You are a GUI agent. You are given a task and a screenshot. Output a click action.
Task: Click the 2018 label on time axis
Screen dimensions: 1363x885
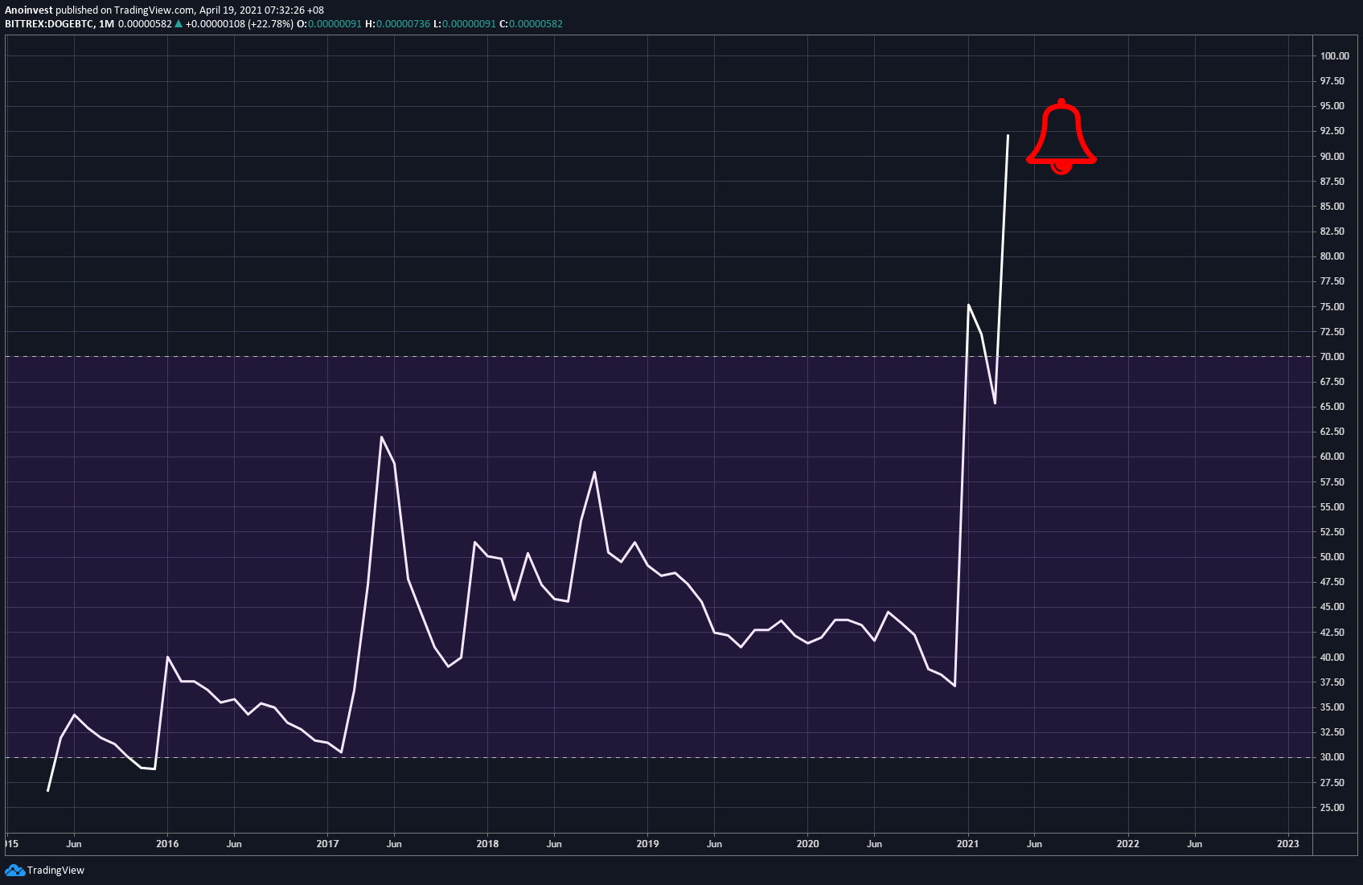pyautogui.click(x=487, y=844)
